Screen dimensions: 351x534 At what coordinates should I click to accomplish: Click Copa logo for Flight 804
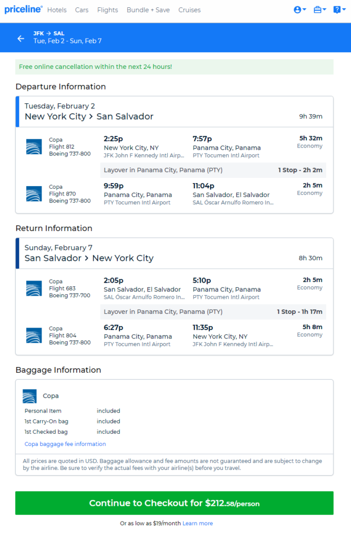tap(34, 335)
